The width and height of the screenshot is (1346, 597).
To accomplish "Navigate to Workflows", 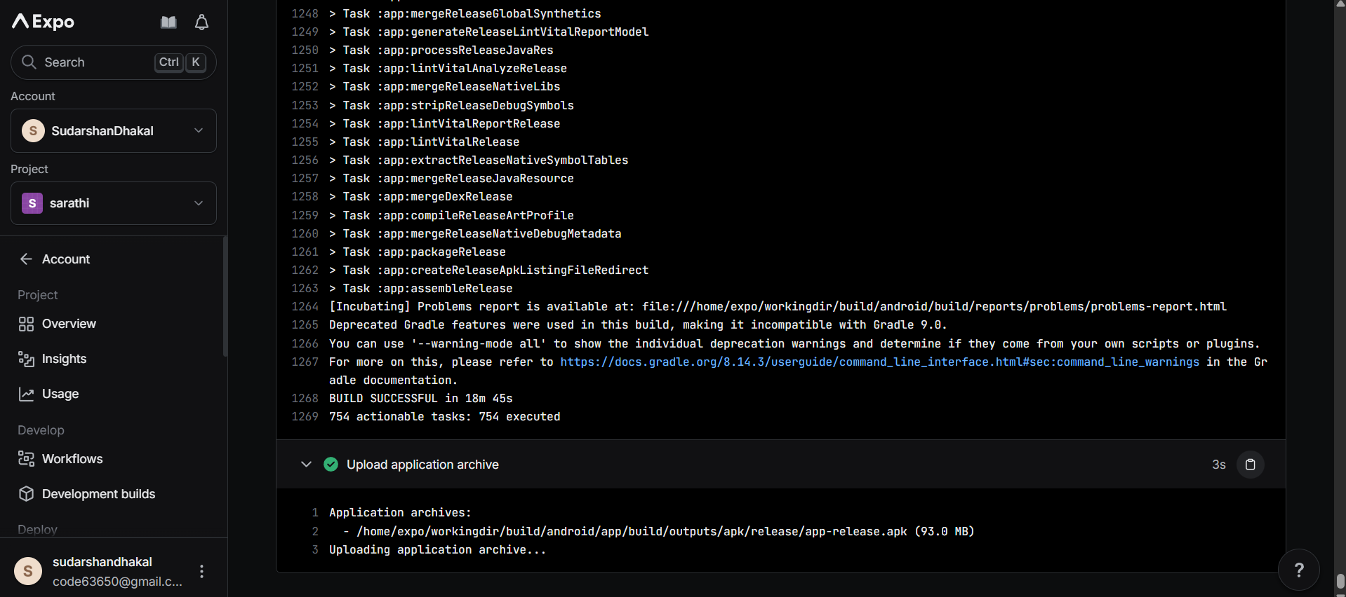I will pos(72,459).
